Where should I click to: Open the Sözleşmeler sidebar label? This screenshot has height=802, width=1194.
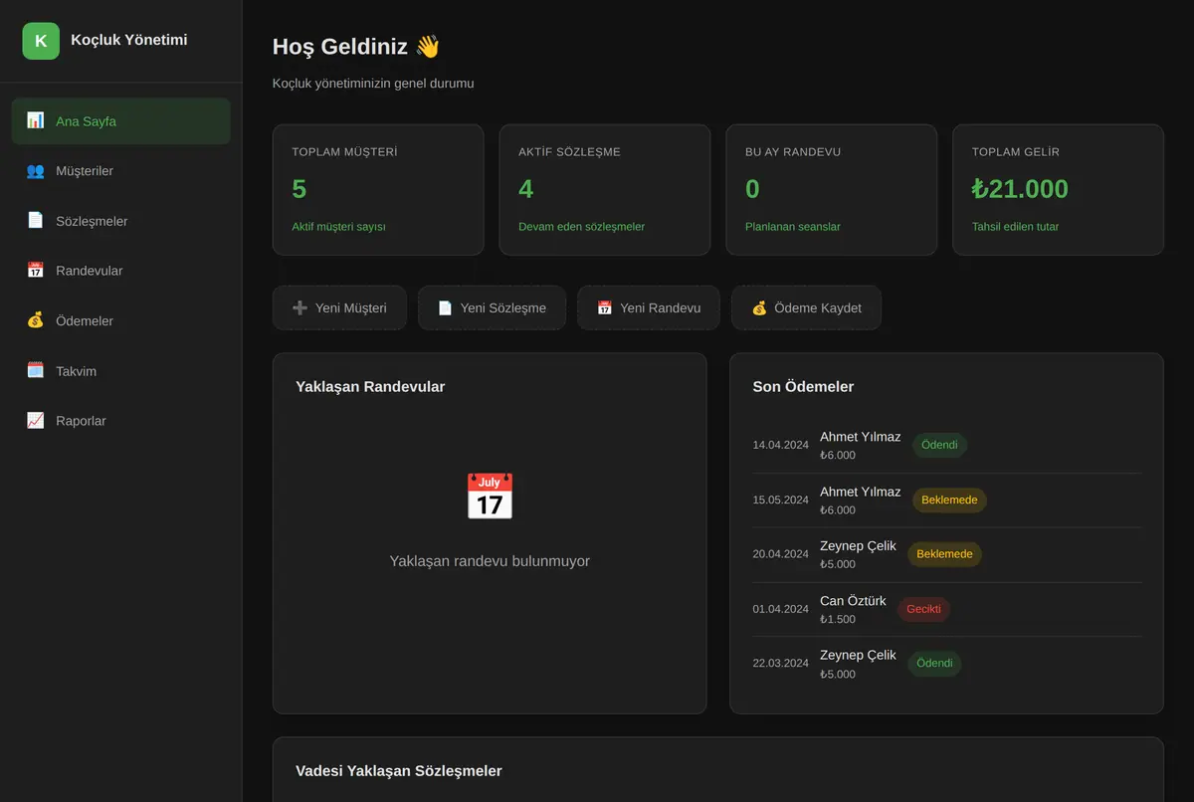[92, 221]
